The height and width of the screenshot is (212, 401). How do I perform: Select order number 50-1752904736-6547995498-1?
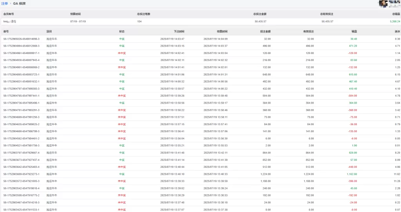(x=22, y=103)
